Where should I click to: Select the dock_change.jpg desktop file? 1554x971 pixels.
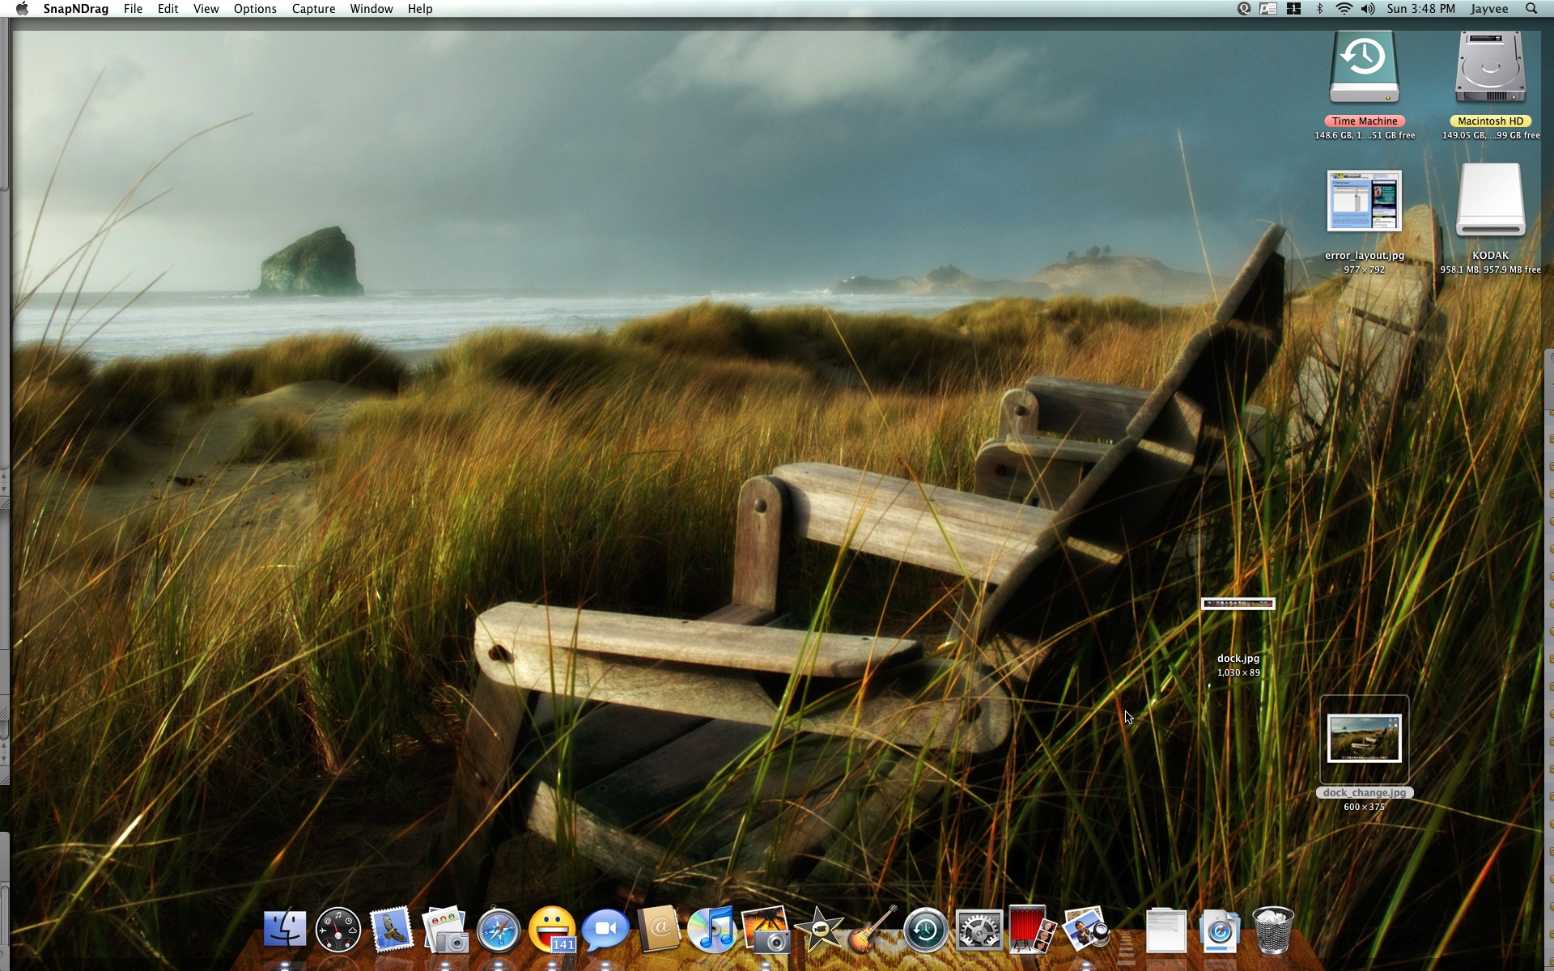point(1364,738)
